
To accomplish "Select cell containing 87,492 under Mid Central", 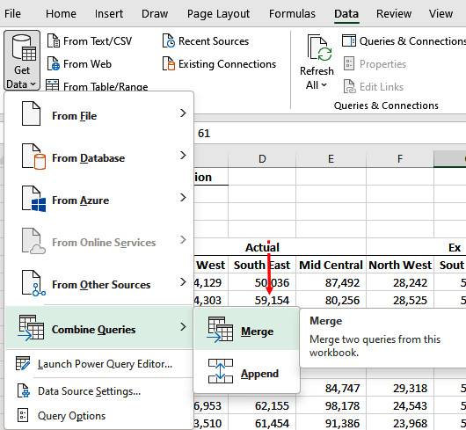I will 331,282.
